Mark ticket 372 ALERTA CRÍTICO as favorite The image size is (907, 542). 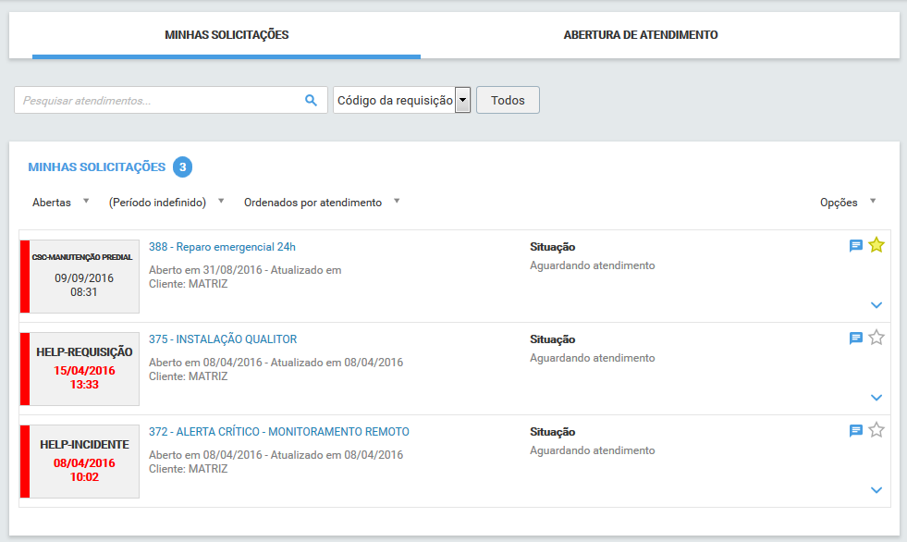pos(876,429)
